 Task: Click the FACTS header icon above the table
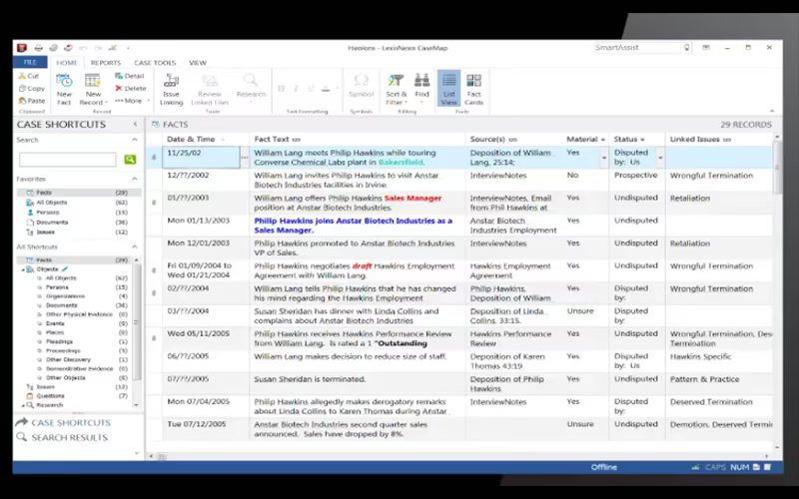[x=156, y=124]
